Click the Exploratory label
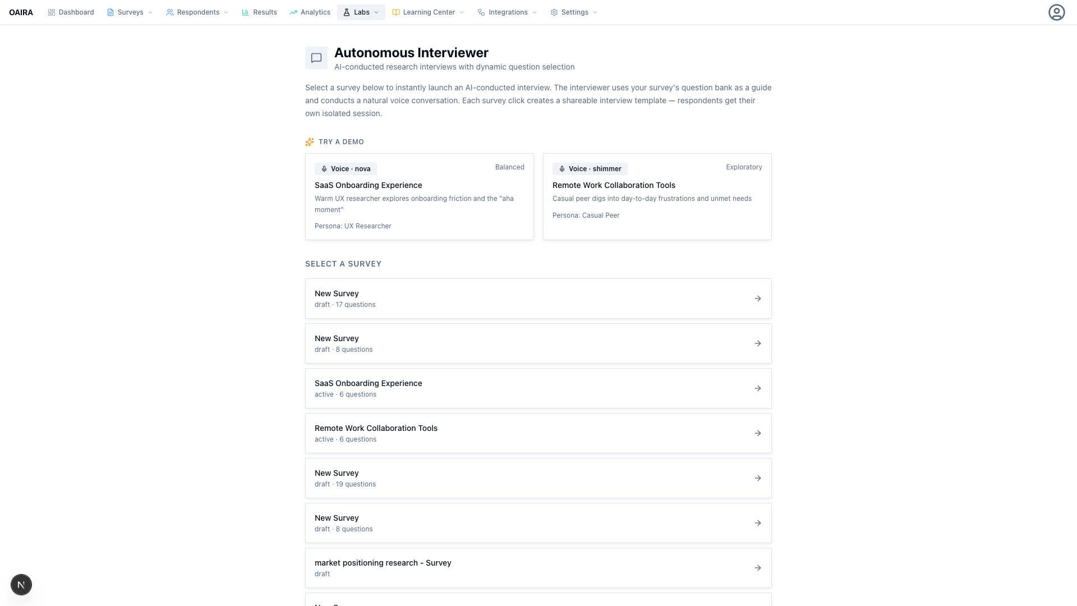 tap(744, 167)
